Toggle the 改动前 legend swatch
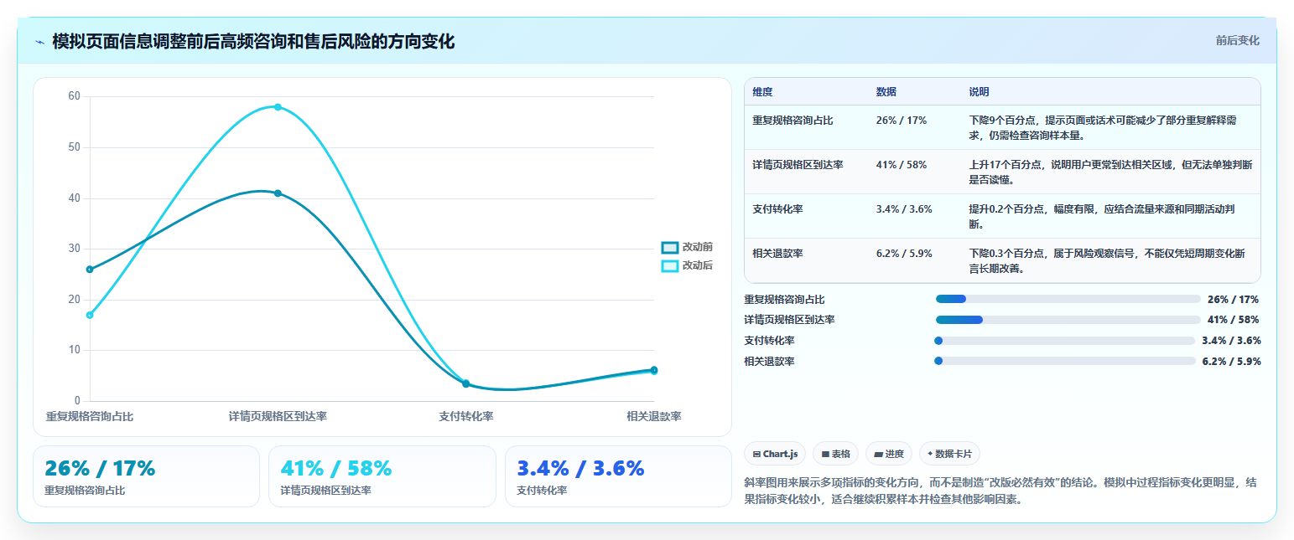 click(x=669, y=247)
